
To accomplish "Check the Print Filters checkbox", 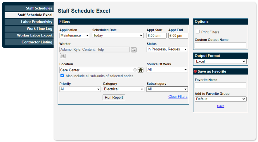I will (x=198, y=32).
